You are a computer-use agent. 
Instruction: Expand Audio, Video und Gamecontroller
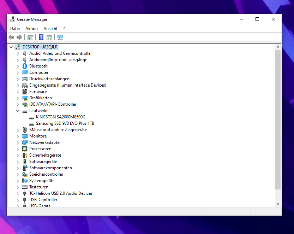18,54
